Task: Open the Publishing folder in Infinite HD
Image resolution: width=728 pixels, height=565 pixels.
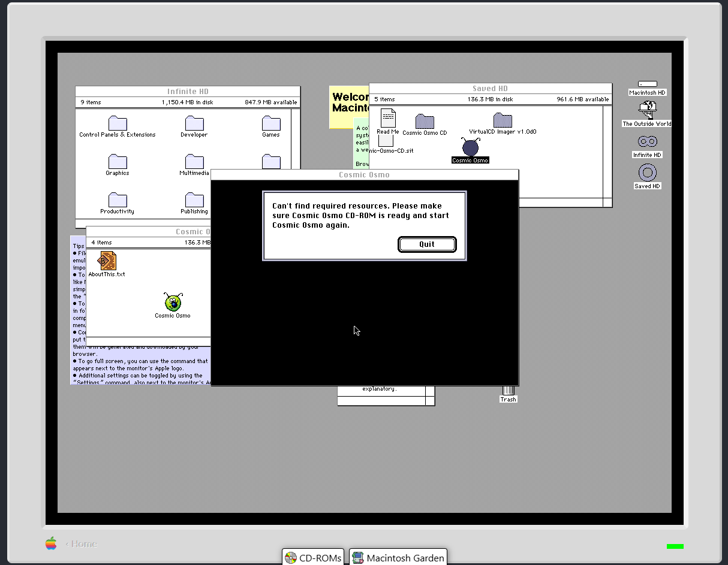Action: 194,200
